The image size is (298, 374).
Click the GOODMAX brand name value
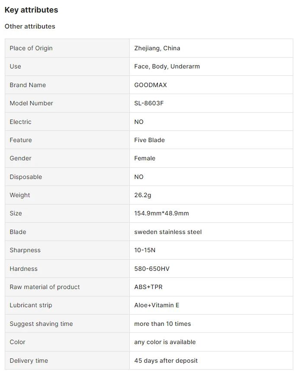[x=151, y=85]
